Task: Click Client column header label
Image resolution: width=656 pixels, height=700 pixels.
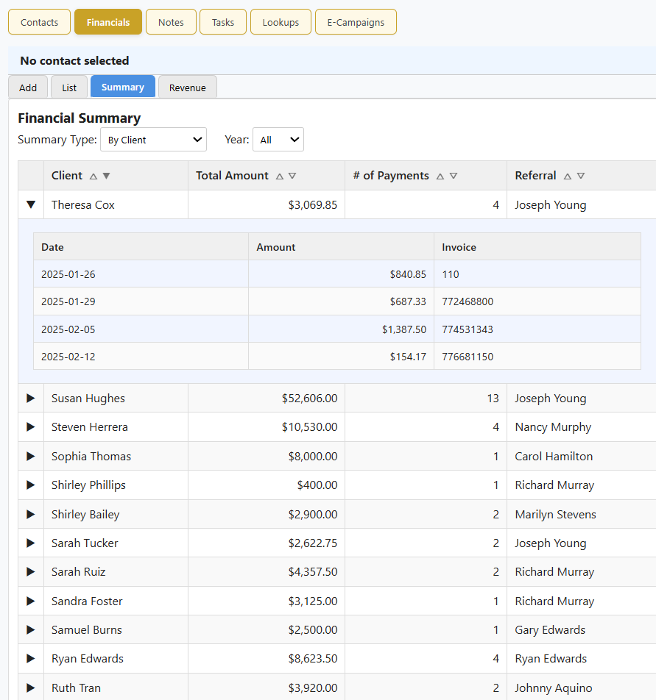Action: click(x=67, y=176)
